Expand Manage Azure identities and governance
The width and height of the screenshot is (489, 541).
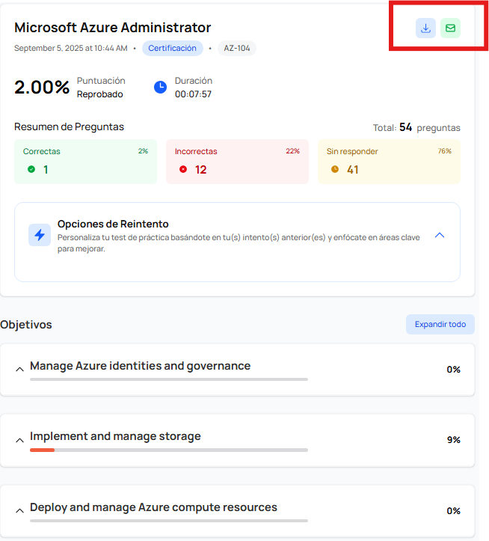[x=19, y=370]
